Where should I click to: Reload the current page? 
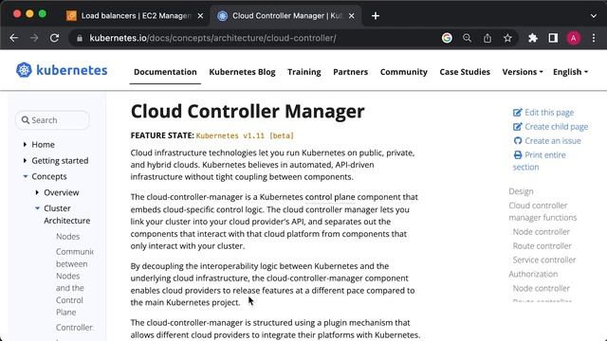[55, 38]
